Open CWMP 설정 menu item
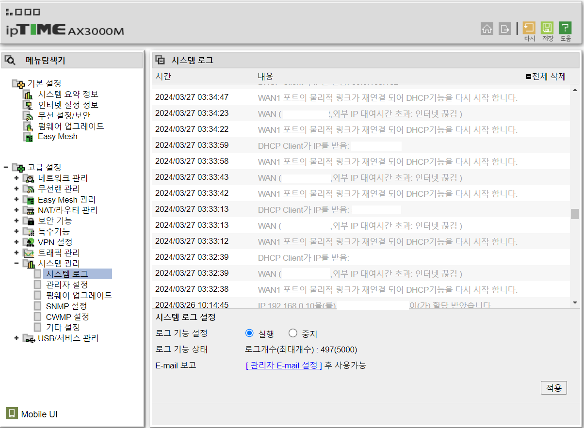This screenshot has height=428, width=584. [x=67, y=317]
